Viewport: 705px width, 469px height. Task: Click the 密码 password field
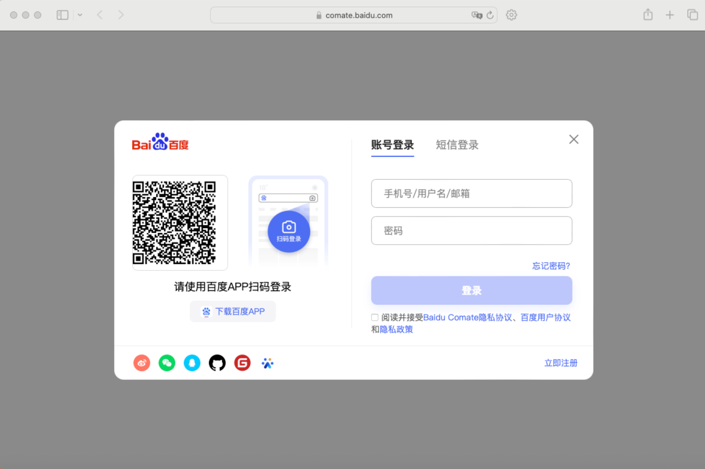tap(471, 231)
